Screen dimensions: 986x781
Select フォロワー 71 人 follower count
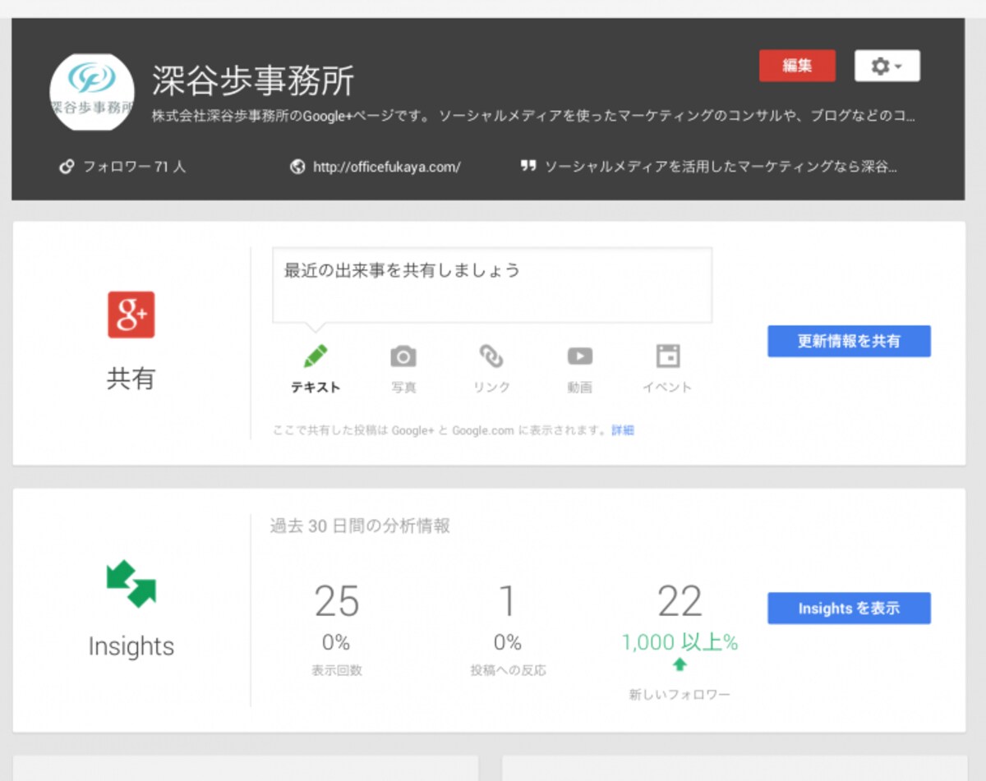[134, 167]
